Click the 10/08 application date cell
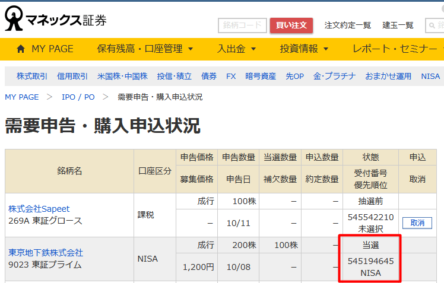Viewport: 444px width, 283px height. (239, 267)
